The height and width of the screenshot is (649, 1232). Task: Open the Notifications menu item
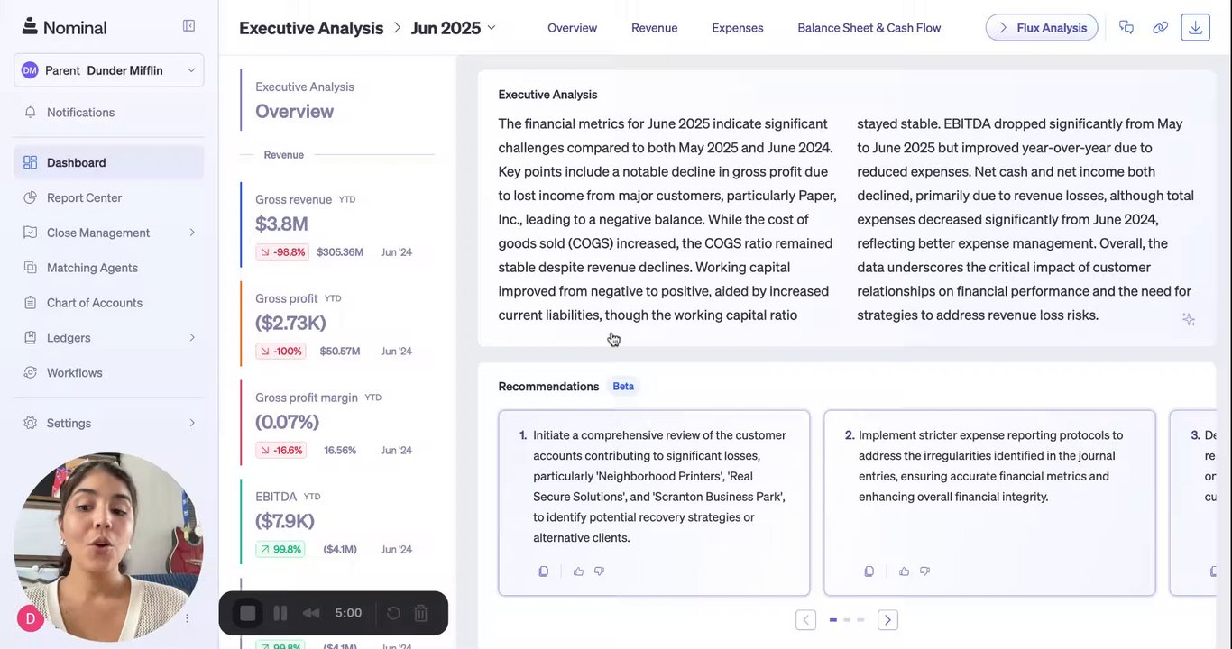(108, 113)
